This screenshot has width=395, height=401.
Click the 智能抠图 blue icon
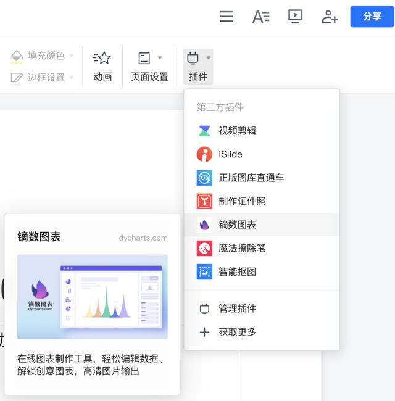[x=204, y=272]
